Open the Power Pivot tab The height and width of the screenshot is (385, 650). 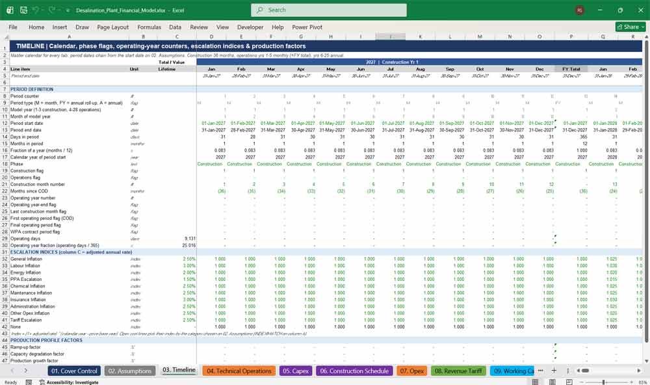(x=307, y=27)
